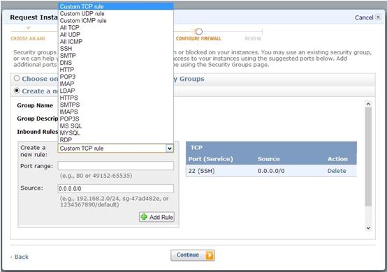387x272 pixels.
Task: Click the Add Rule button
Action: click(156, 217)
